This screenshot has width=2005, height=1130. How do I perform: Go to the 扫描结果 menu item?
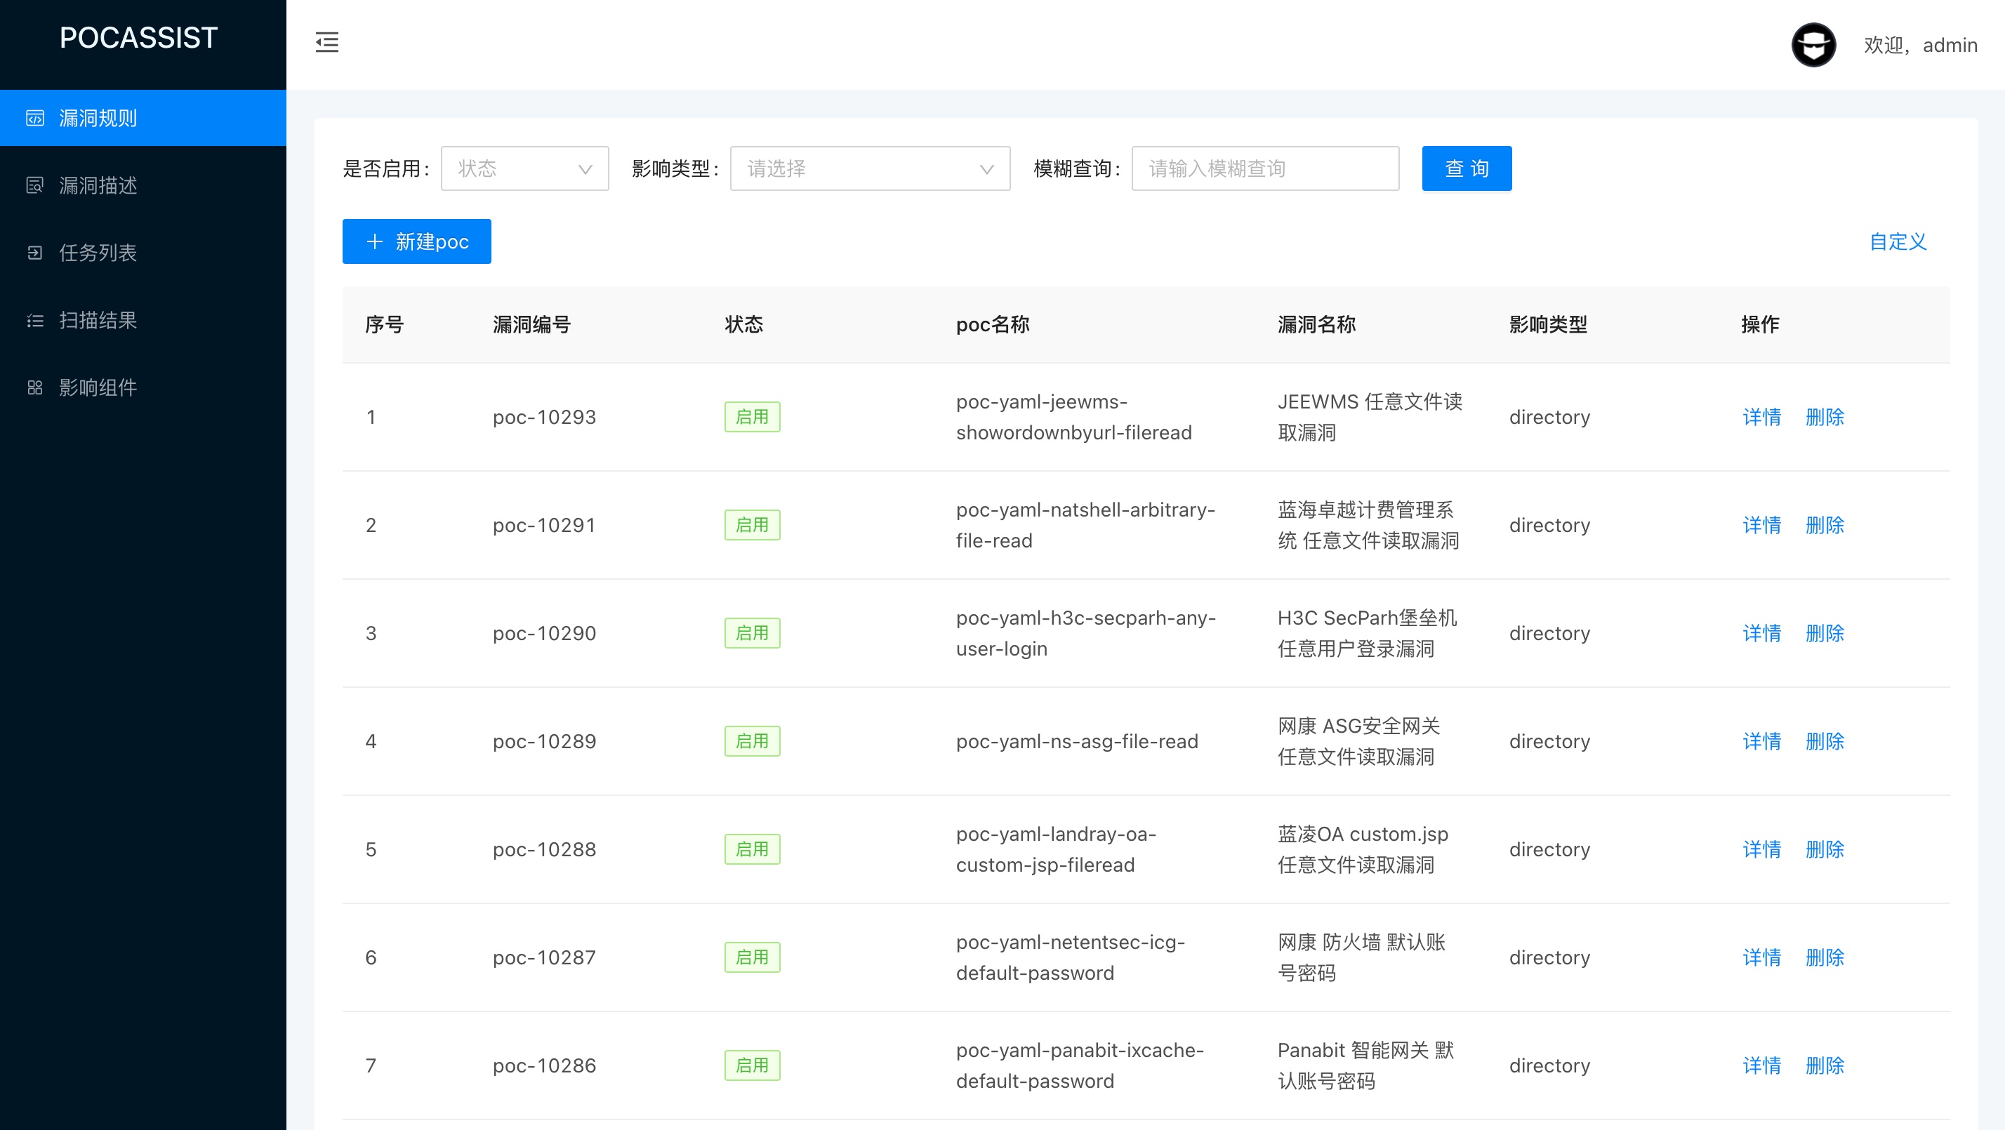[98, 321]
